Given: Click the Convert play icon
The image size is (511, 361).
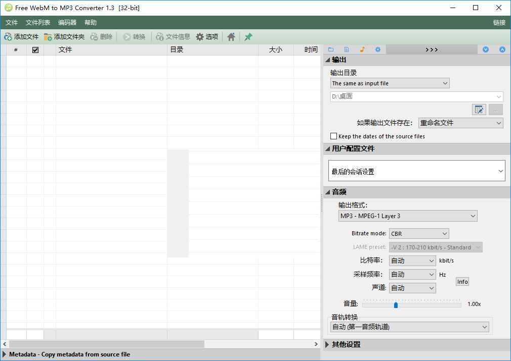Looking at the screenshot, I should 127,37.
